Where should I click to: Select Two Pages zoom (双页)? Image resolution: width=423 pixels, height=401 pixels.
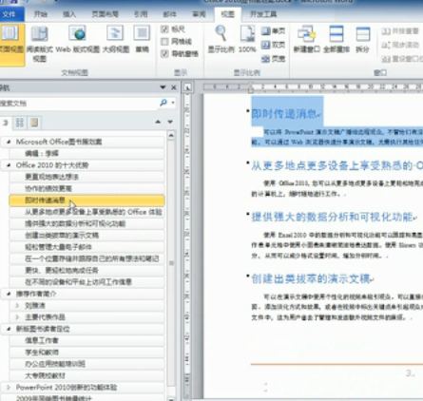tap(273, 45)
